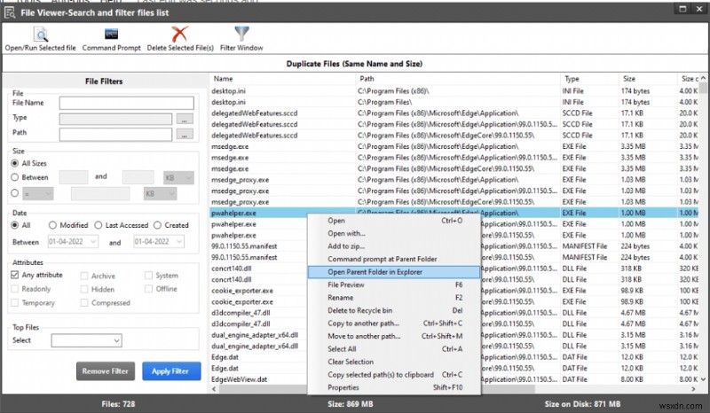Image resolution: width=710 pixels, height=413 pixels.
Task: Select Delete to Recycle bin
Action: click(394, 310)
